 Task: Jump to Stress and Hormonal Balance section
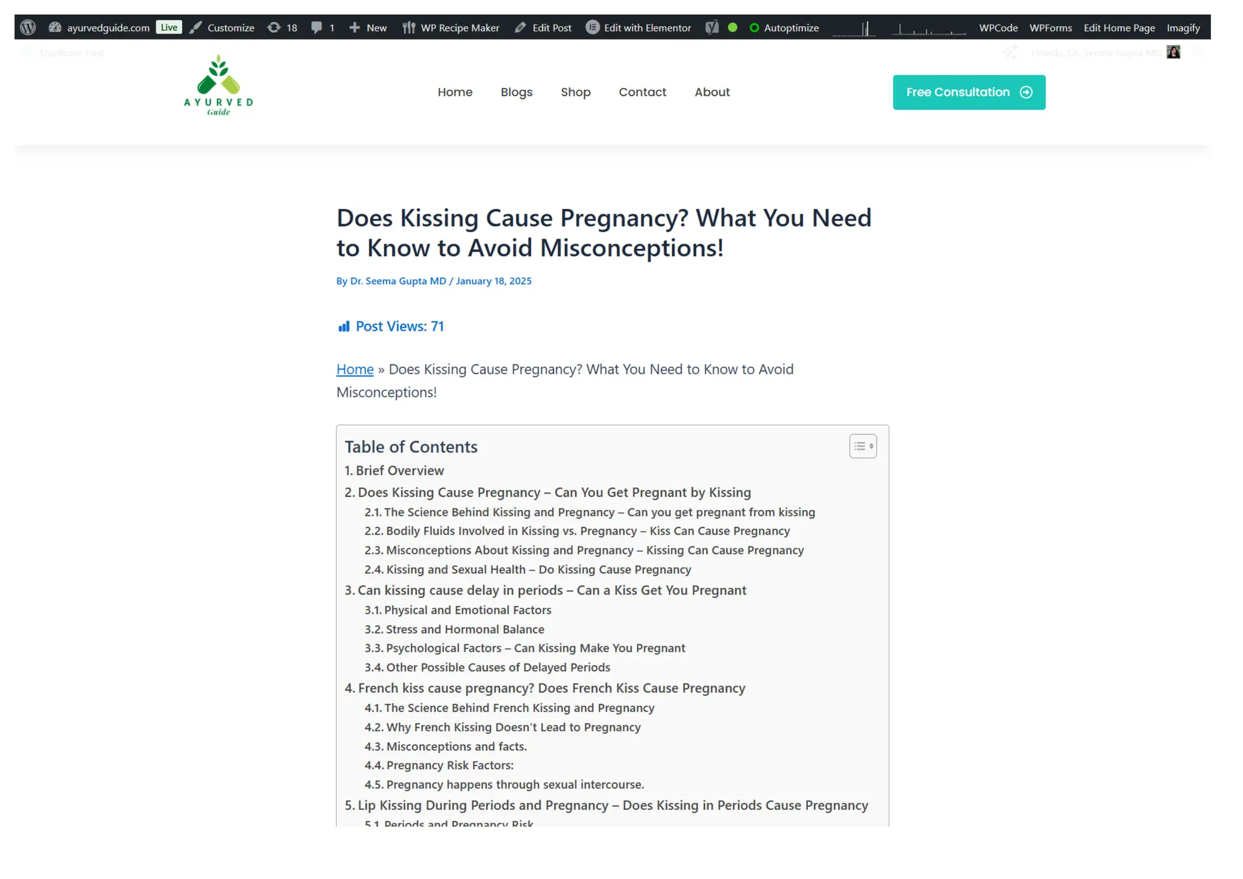click(x=465, y=630)
